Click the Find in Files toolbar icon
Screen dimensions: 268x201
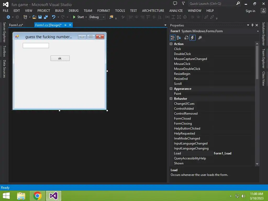111,17
